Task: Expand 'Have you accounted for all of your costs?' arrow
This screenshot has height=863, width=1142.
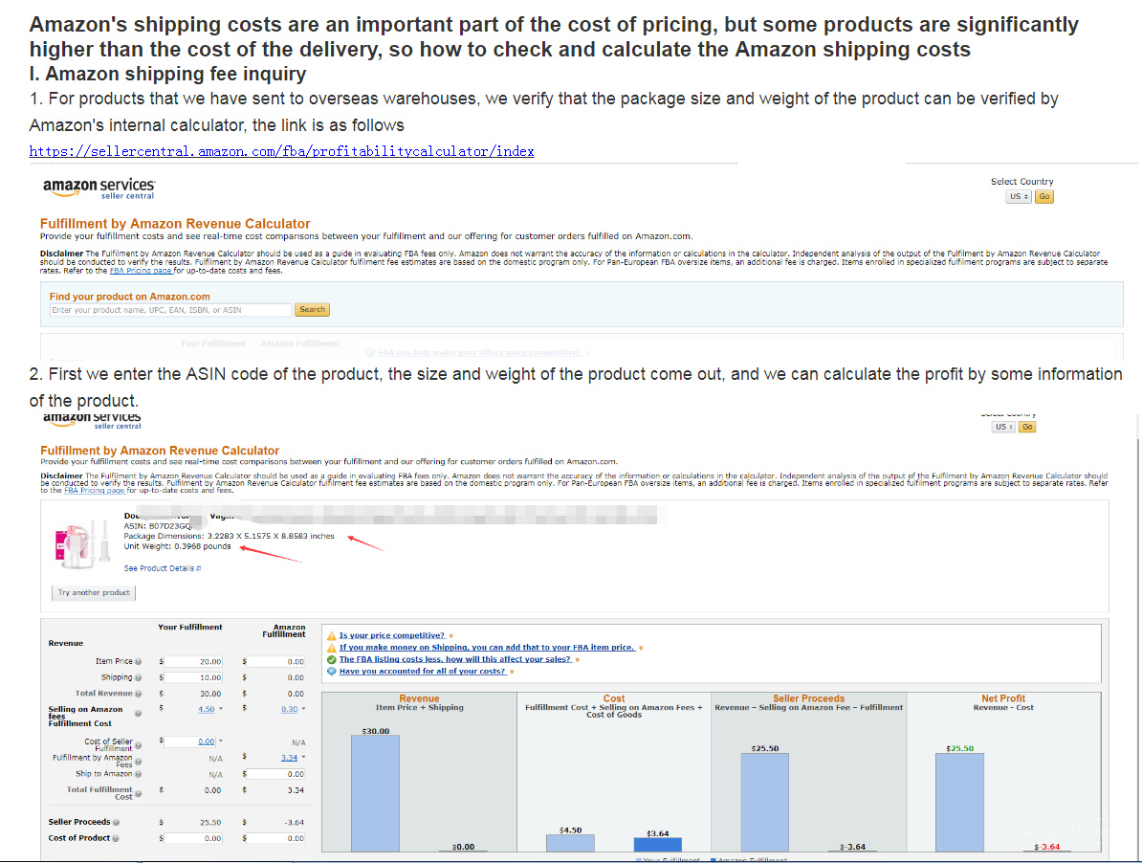Action: pyautogui.click(x=512, y=672)
